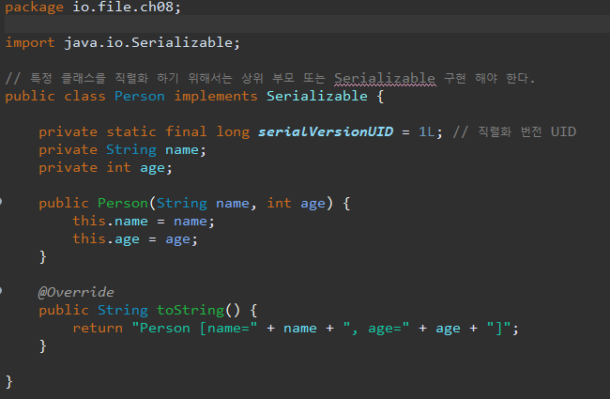Click the final closing brace of the class
Screen dimensions: 610x399
pos(9,381)
